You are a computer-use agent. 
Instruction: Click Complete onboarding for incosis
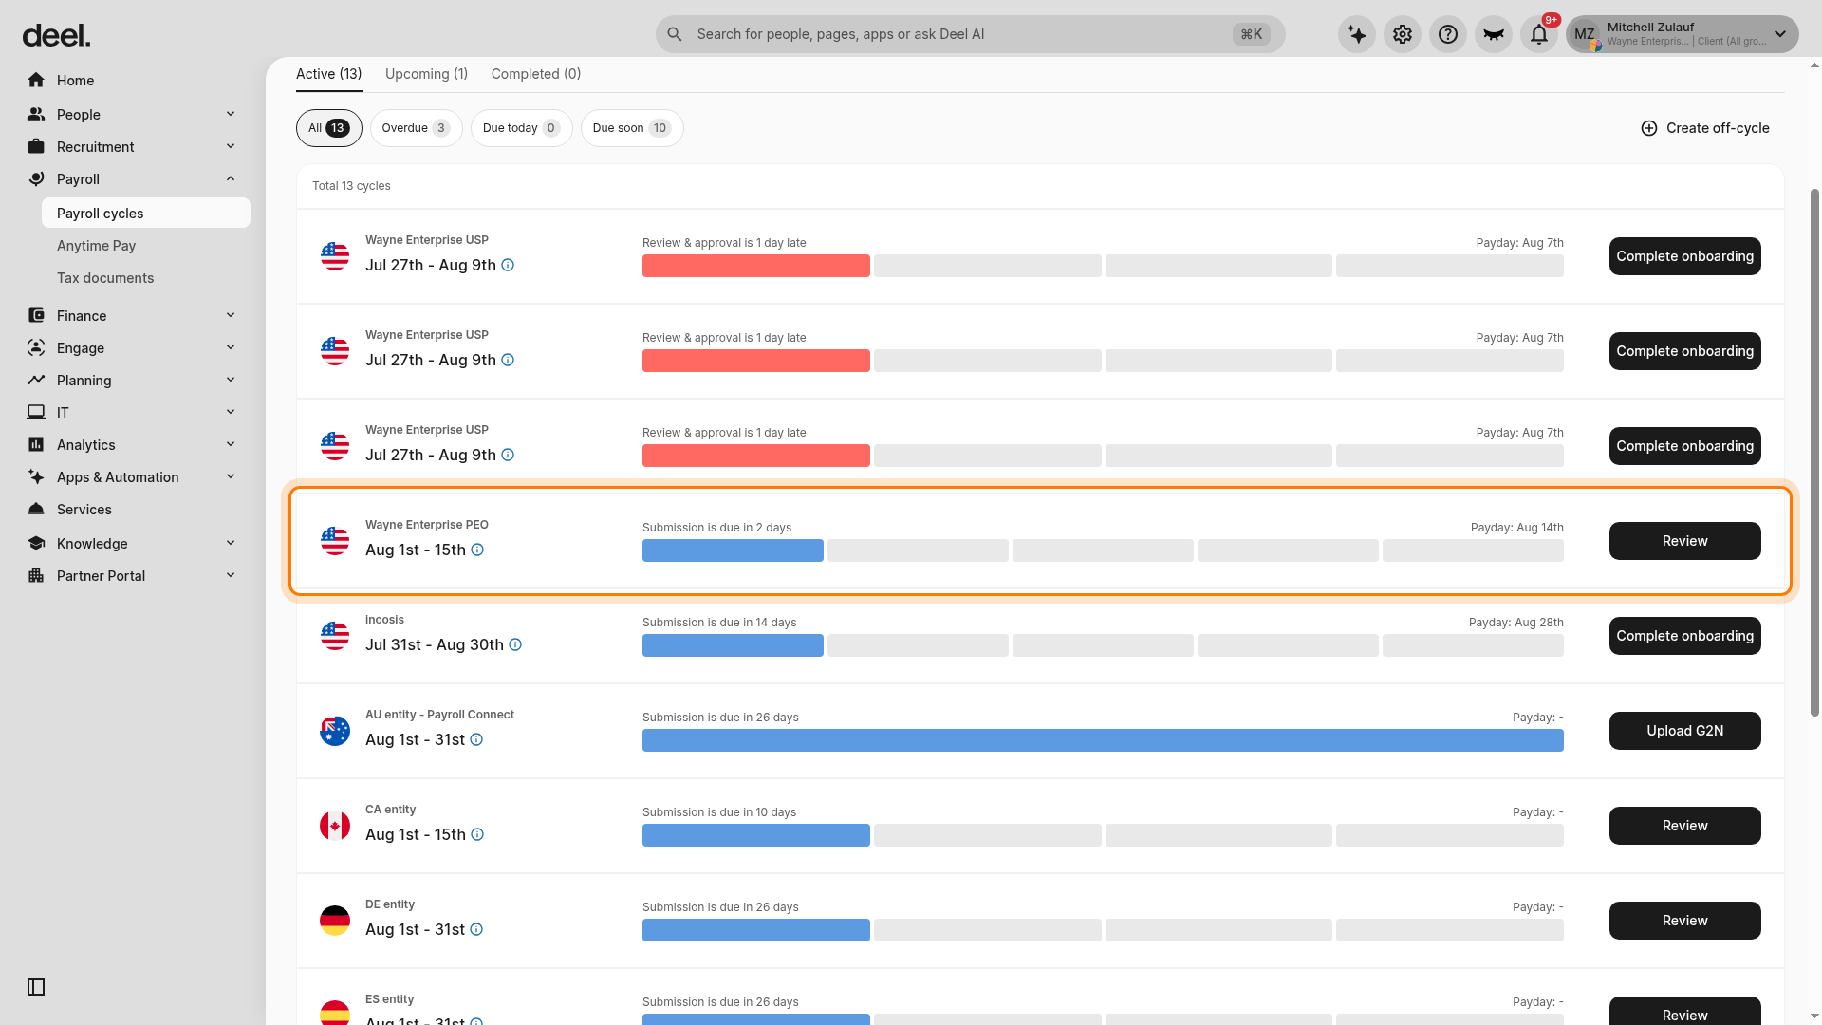pyautogui.click(x=1684, y=636)
